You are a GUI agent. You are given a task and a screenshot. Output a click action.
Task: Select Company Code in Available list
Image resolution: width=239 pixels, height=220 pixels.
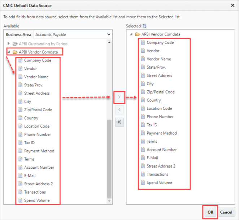(x=35, y=60)
